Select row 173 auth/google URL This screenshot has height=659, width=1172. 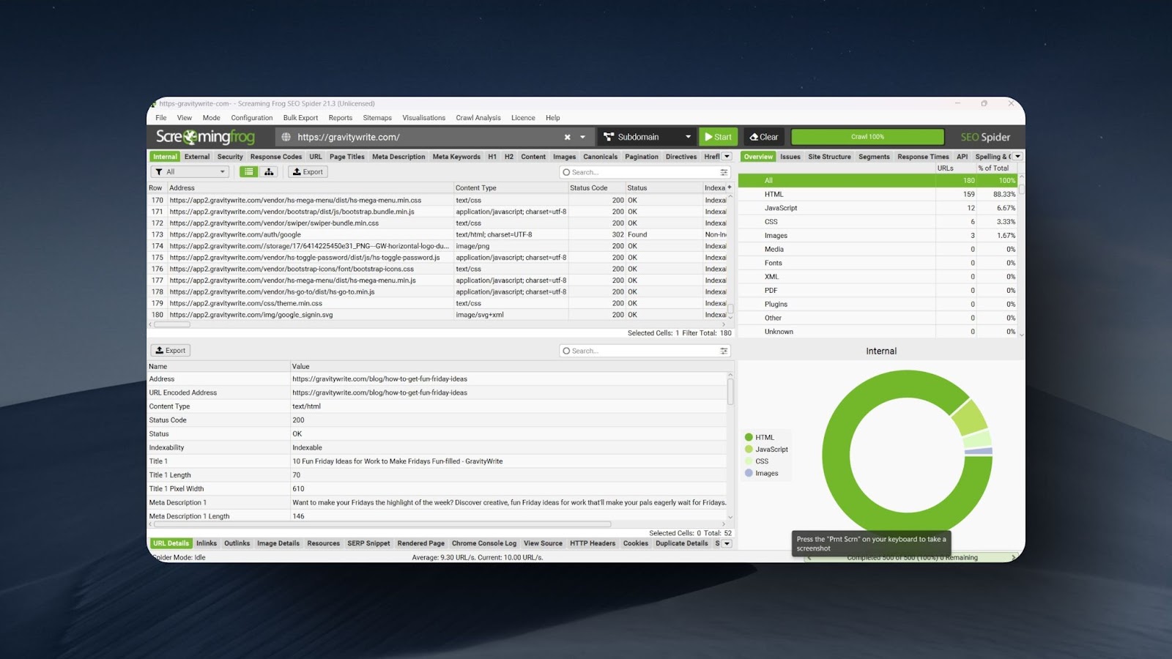[235, 234]
